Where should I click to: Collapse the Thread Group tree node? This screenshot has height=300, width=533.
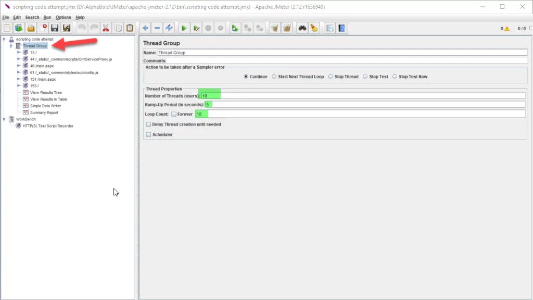11,46
